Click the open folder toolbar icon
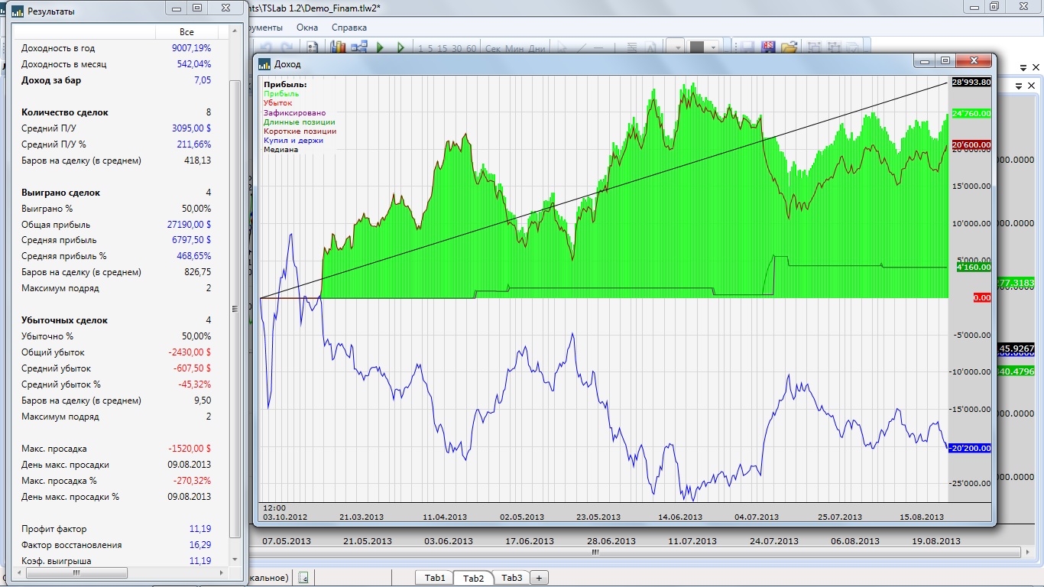 789,47
